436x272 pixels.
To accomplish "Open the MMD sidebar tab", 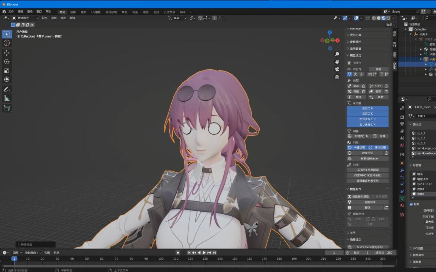I will point(394,66).
